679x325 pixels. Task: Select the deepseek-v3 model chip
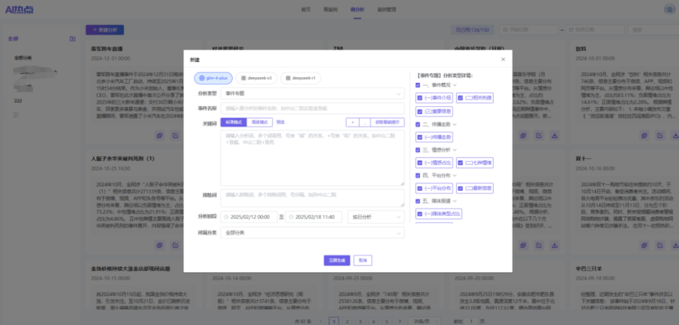tap(257, 78)
